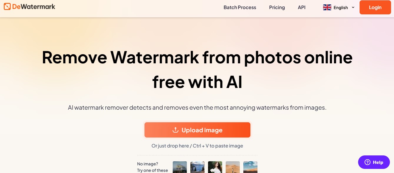
Task: Expand the language chevron arrow
Action: 353,7
